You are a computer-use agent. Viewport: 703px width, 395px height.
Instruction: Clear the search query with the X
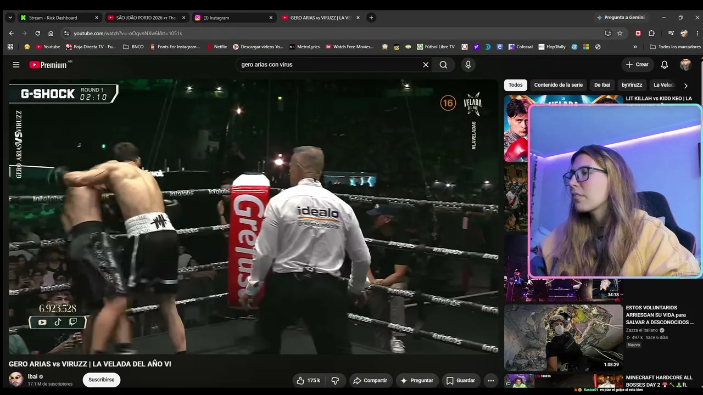426,65
